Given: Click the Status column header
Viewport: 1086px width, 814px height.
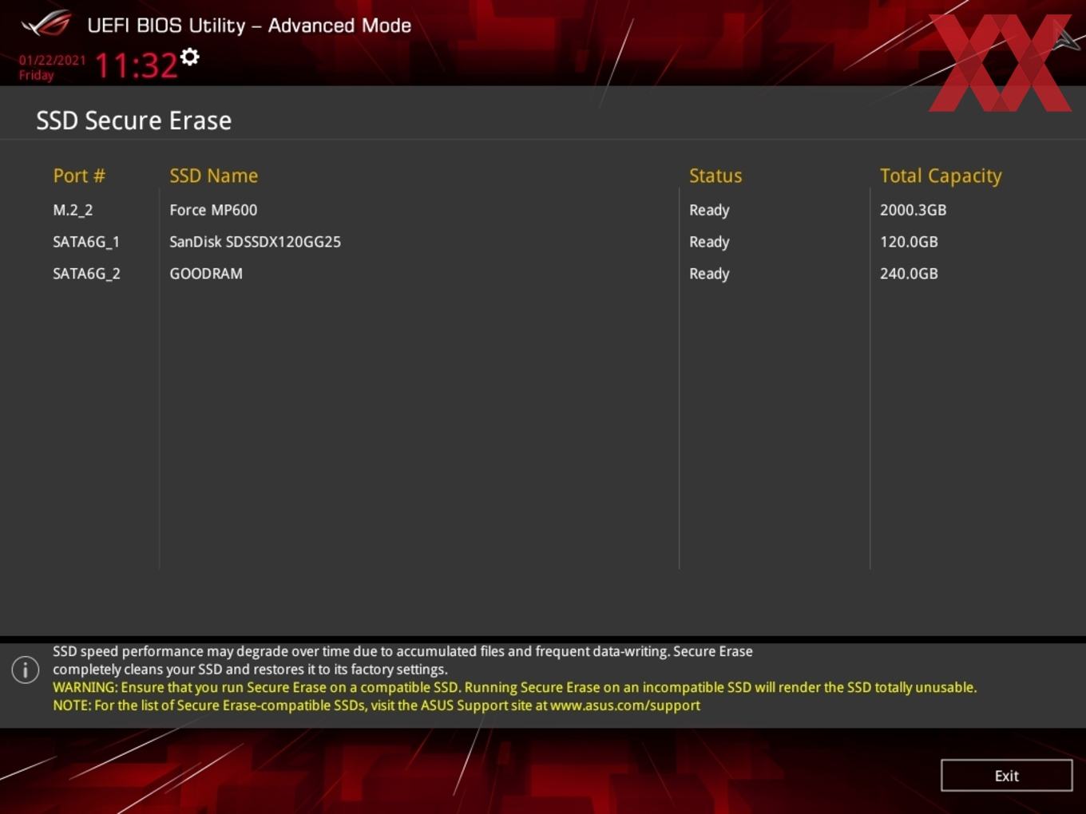Looking at the screenshot, I should coord(715,176).
